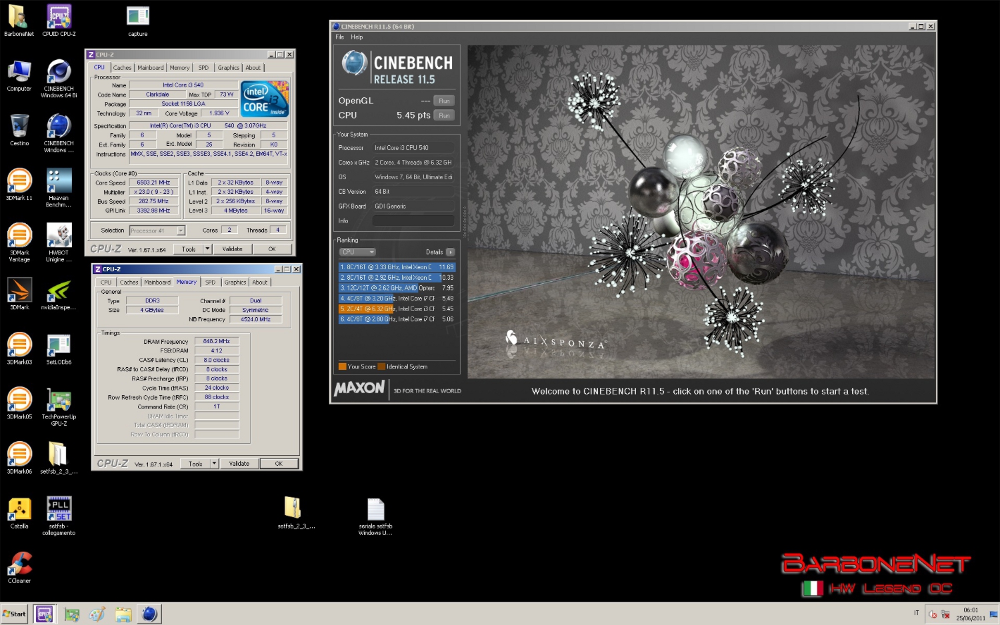Image resolution: width=1000 pixels, height=625 pixels.
Task: Launch 3DMark05 shortcut
Action: click(x=19, y=403)
